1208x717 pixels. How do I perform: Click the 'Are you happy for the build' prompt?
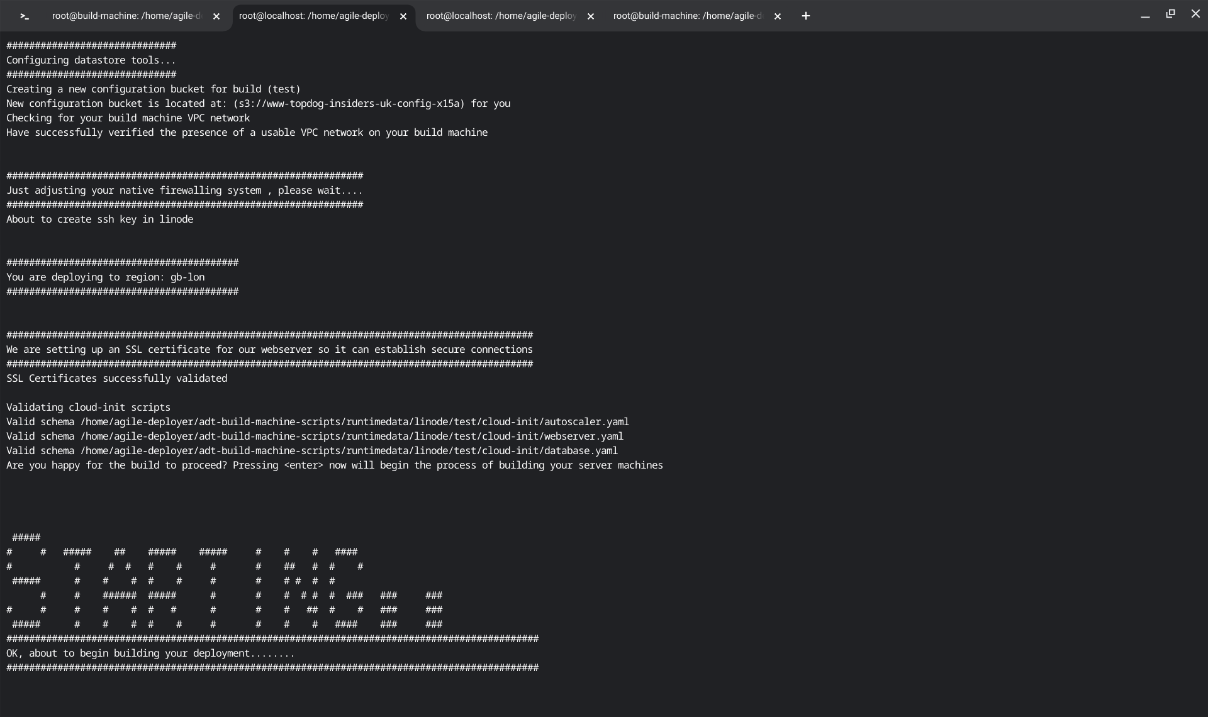click(x=334, y=465)
